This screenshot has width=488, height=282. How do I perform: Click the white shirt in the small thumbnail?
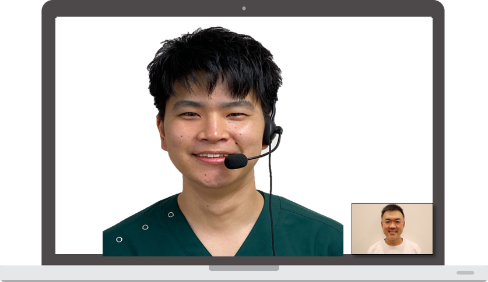(x=393, y=247)
